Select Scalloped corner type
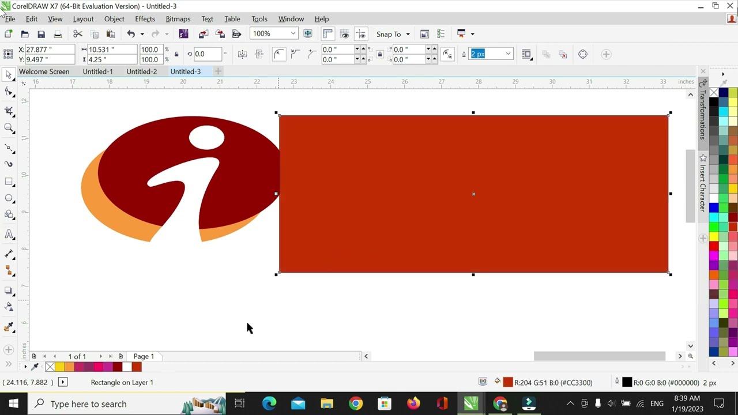738x415 pixels. click(x=295, y=54)
